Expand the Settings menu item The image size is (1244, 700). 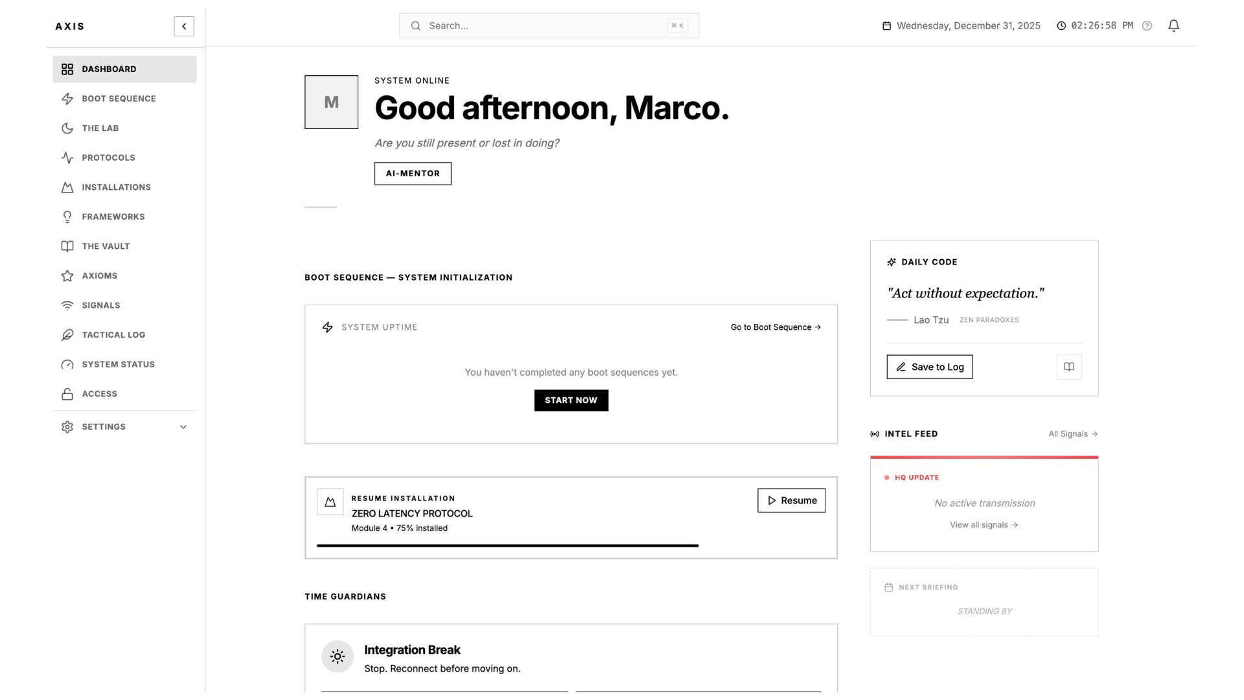tap(124, 427)
